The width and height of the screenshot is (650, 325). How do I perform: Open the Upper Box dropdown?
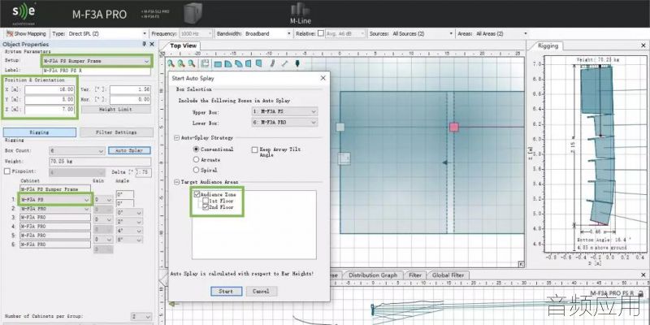(x=284, y=111)
